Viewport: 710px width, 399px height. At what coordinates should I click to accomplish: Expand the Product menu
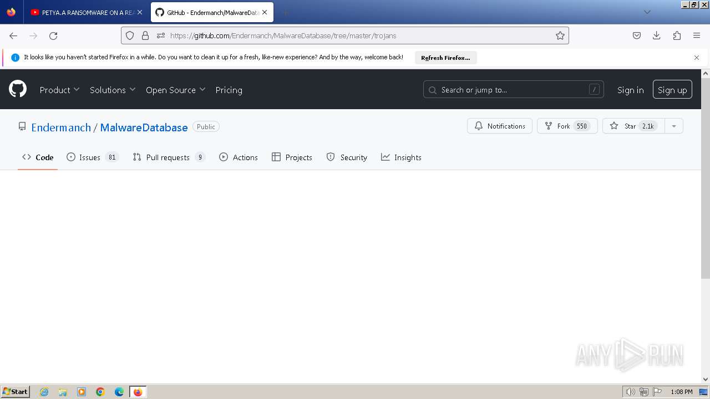59,90
